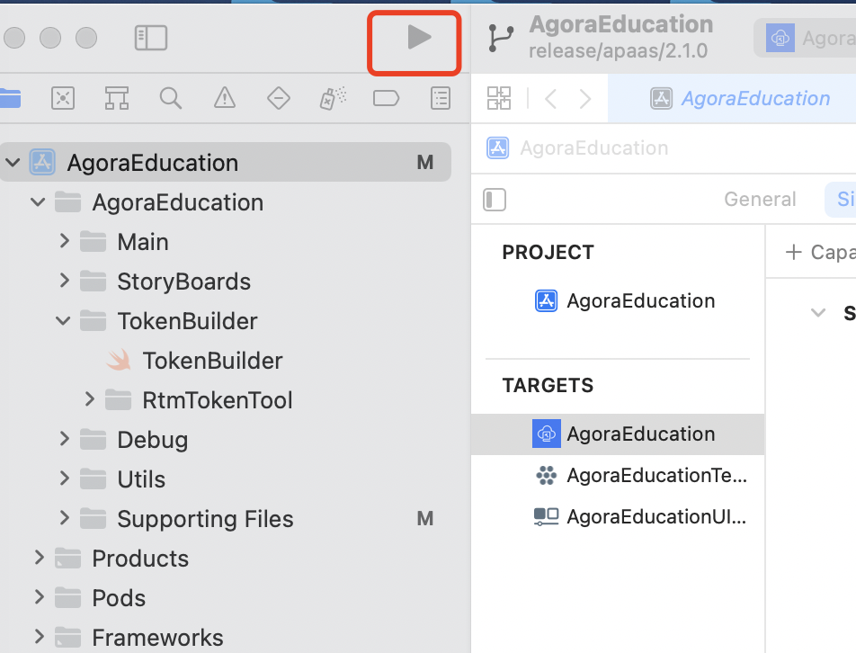
Task: Go forward in editor history
Action: (585, 99)
